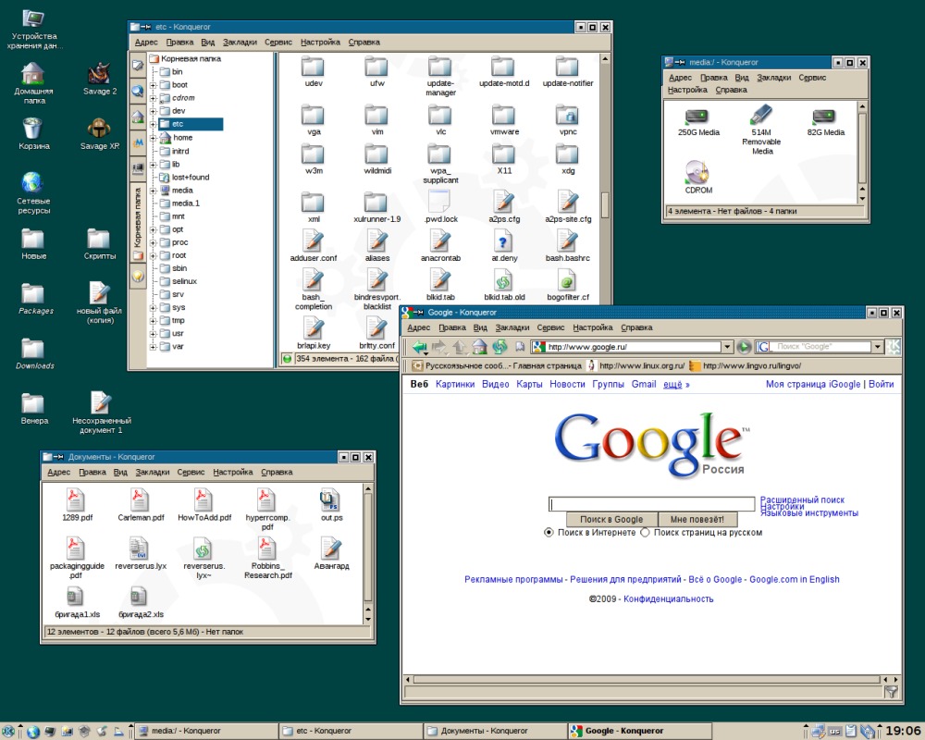Reload the Google page with the refresh icon
Viewport: 925px width, 740px height.
[499, 347]
